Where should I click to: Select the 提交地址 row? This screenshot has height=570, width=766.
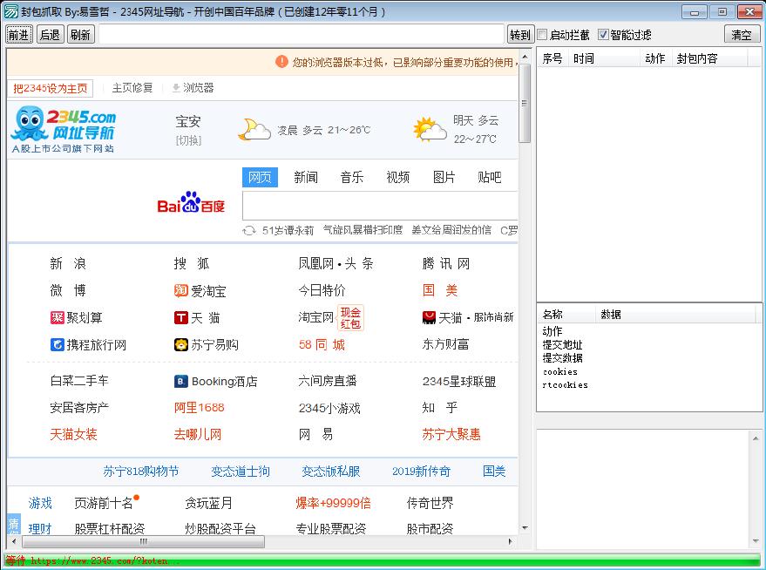click(562, 345)
